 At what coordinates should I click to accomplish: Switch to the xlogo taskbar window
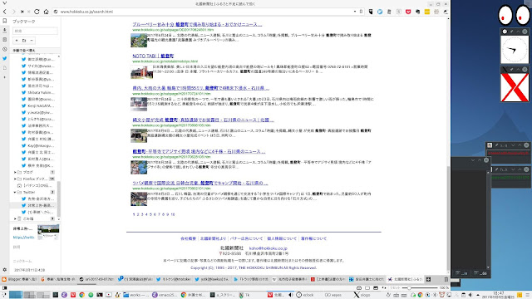(362, 295)
